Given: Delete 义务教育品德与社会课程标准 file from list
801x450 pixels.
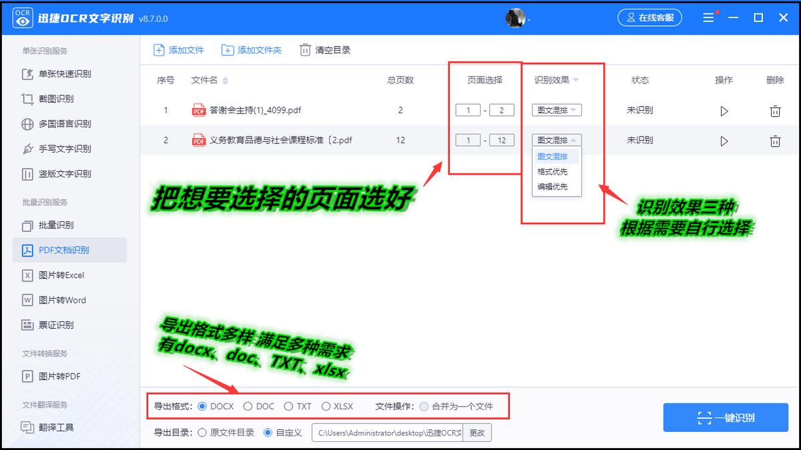Looking at the screenshot, I should 775,141.
